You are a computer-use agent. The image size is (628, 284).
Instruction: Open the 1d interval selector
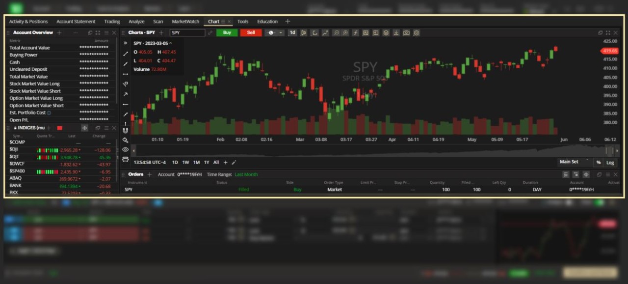tap(292, 33)
